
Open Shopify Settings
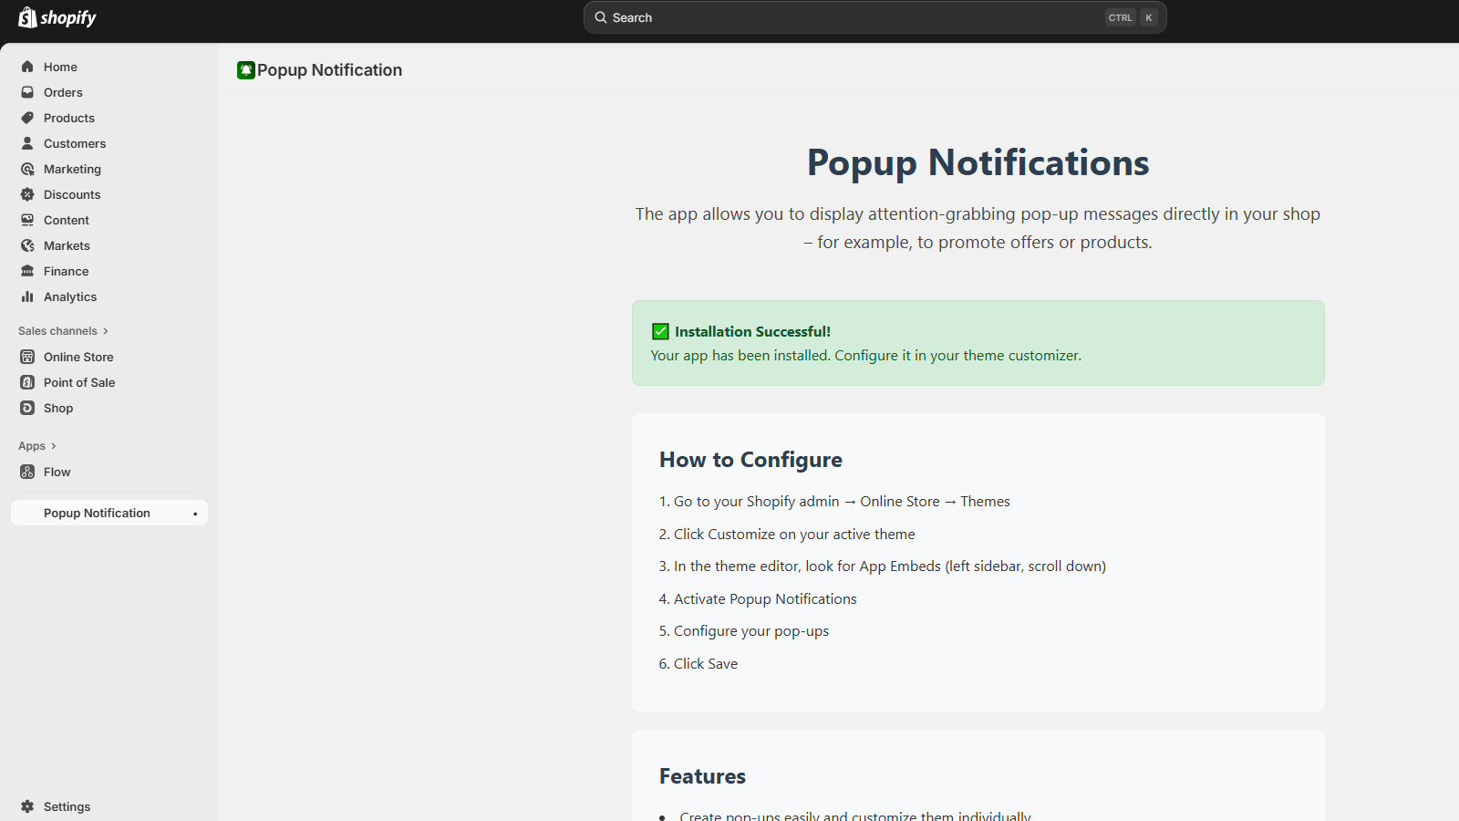(x=67, y=806)
